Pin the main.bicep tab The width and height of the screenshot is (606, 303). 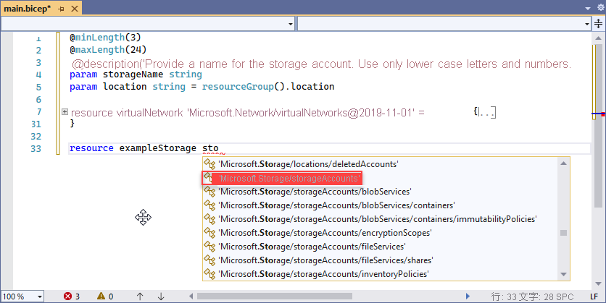click(x=61, y=9)
